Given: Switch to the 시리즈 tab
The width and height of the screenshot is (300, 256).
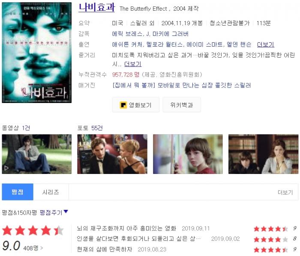Looking at the screenshot, I should (x=51, y=192).
